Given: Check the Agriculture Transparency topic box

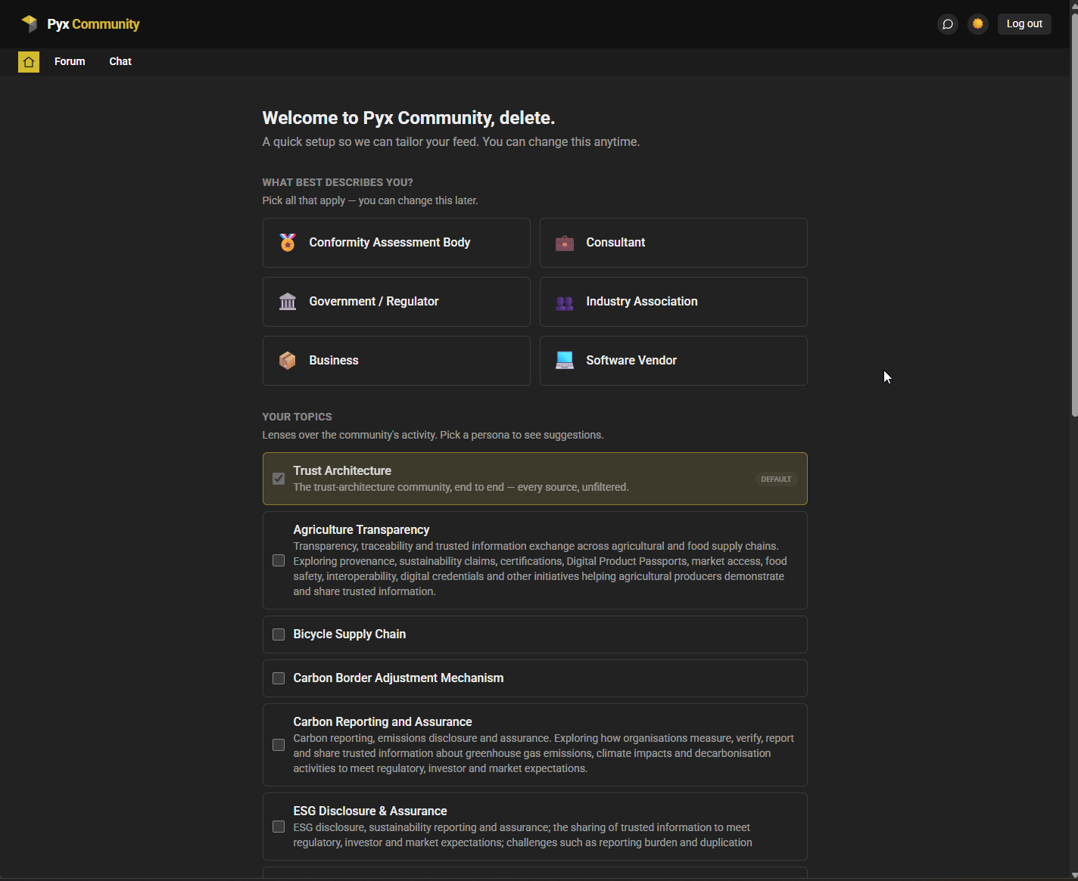Looking at the screenshot, I should pyautogui.click(x=279, y=560).
